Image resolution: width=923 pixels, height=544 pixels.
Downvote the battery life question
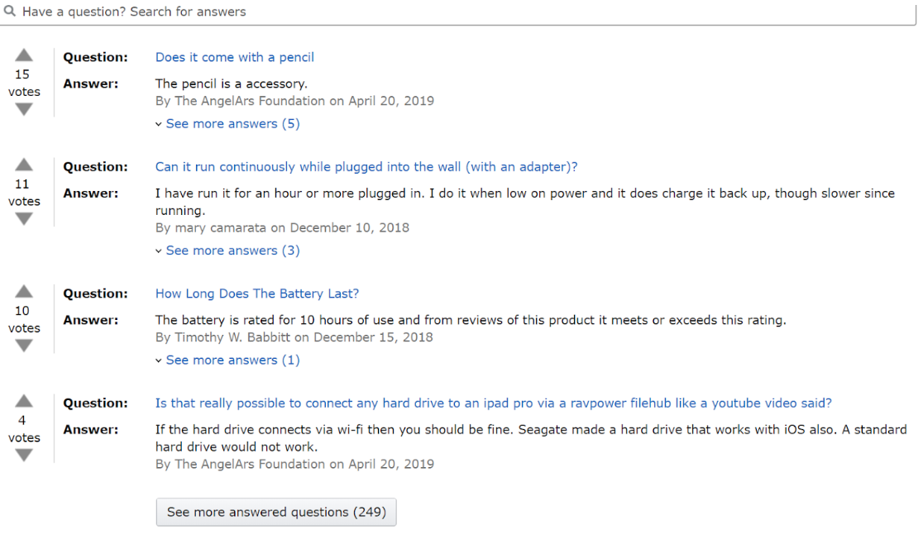24,346
